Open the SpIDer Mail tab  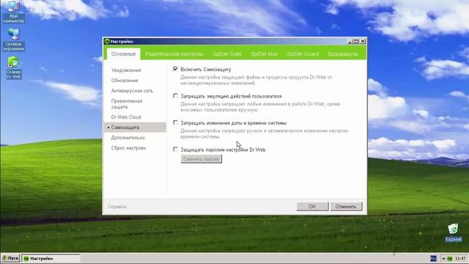pos(264,54)
